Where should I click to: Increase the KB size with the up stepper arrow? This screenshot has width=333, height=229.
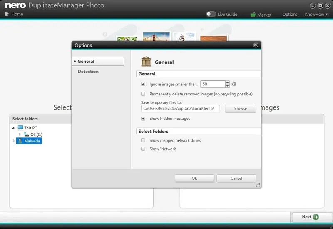[227, 82]
